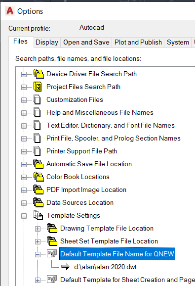Select Default Template File Name for QNEW
This screenshot has height=286, width=195.
click(x=117, y=254)
